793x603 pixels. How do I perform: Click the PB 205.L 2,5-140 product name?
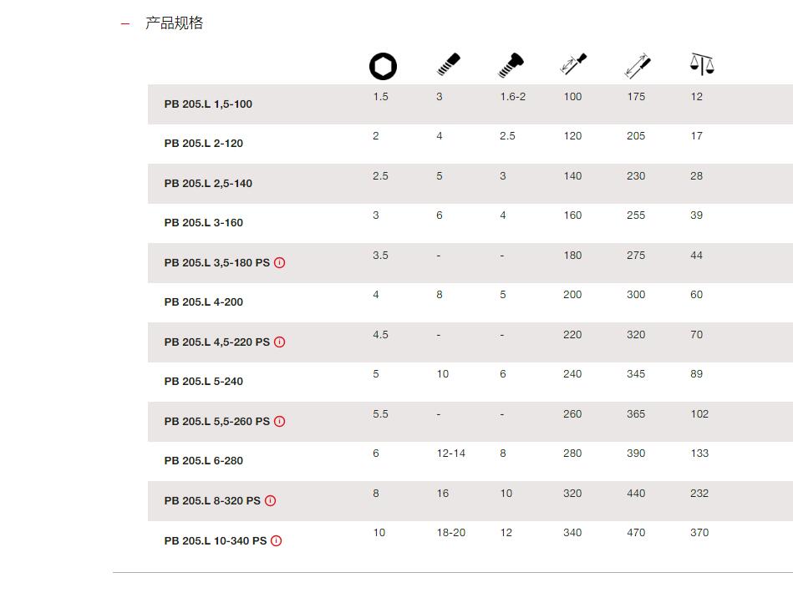point(208,184)
